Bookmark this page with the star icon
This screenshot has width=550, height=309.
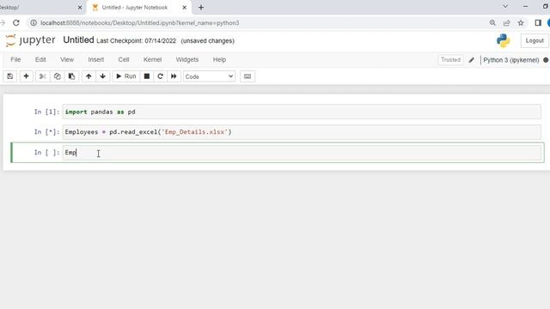click(521, 23)
